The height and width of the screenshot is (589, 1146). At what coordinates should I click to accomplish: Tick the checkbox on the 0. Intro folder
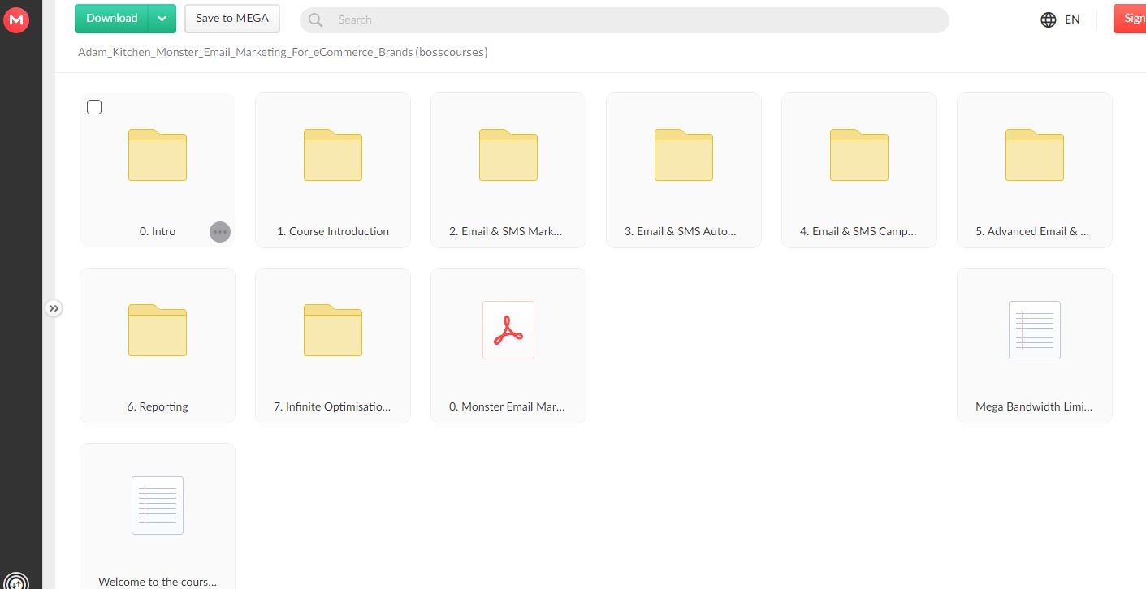[94, 107]
